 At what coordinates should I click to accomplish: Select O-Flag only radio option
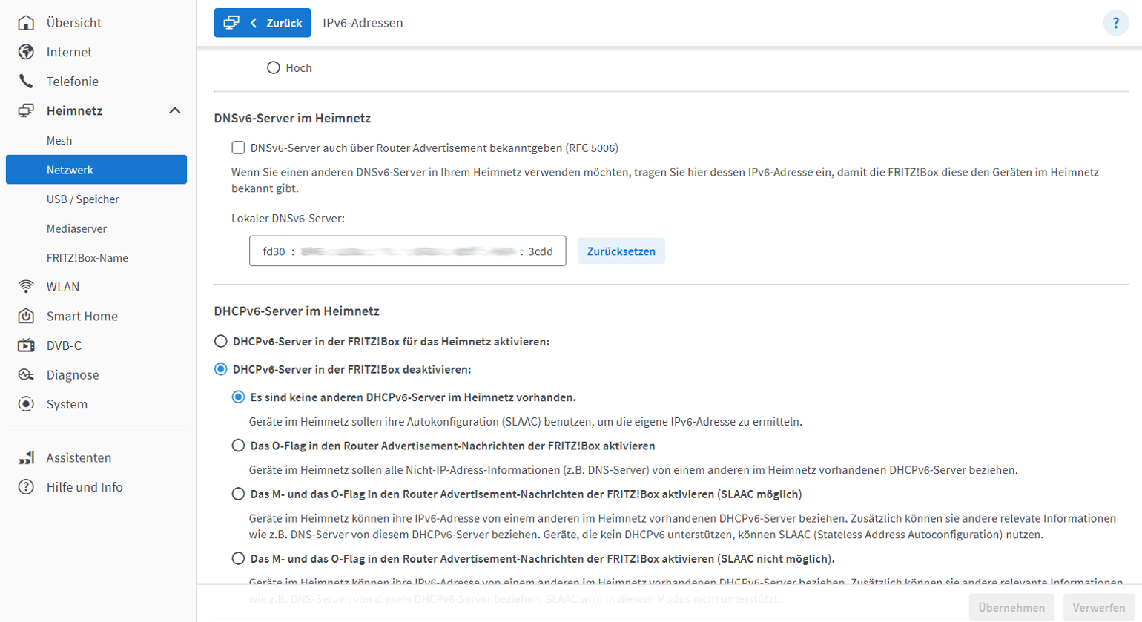coord(238,446)
